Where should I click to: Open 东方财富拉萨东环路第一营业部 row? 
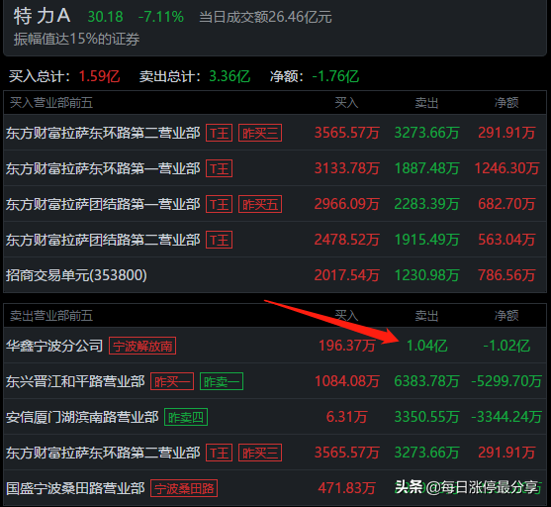[275, 168]
